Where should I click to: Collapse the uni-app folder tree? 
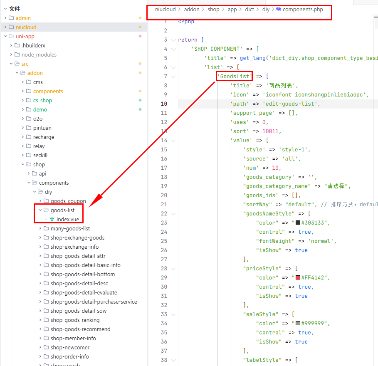pos(5,36)
